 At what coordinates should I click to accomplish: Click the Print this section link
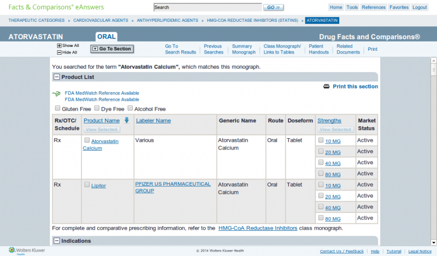356,86
